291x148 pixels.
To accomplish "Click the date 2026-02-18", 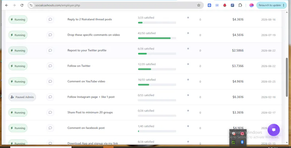I will click(x=268, y=97).
